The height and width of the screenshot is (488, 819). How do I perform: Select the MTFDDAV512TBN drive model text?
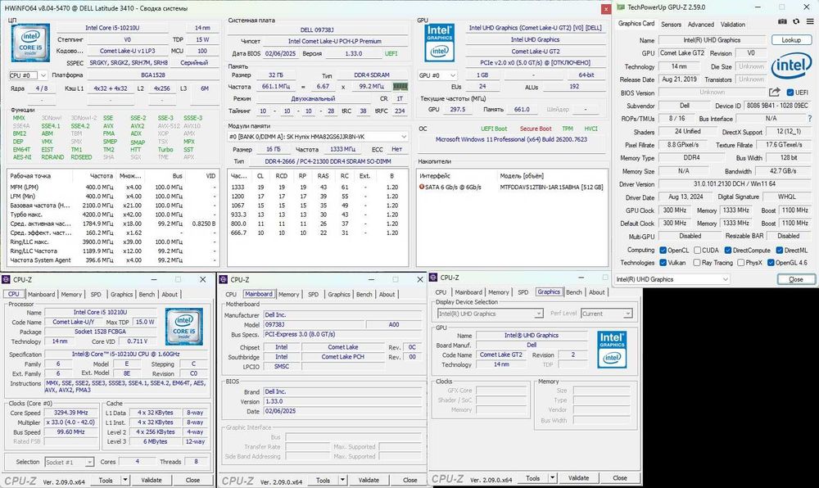tap(551, 187)
